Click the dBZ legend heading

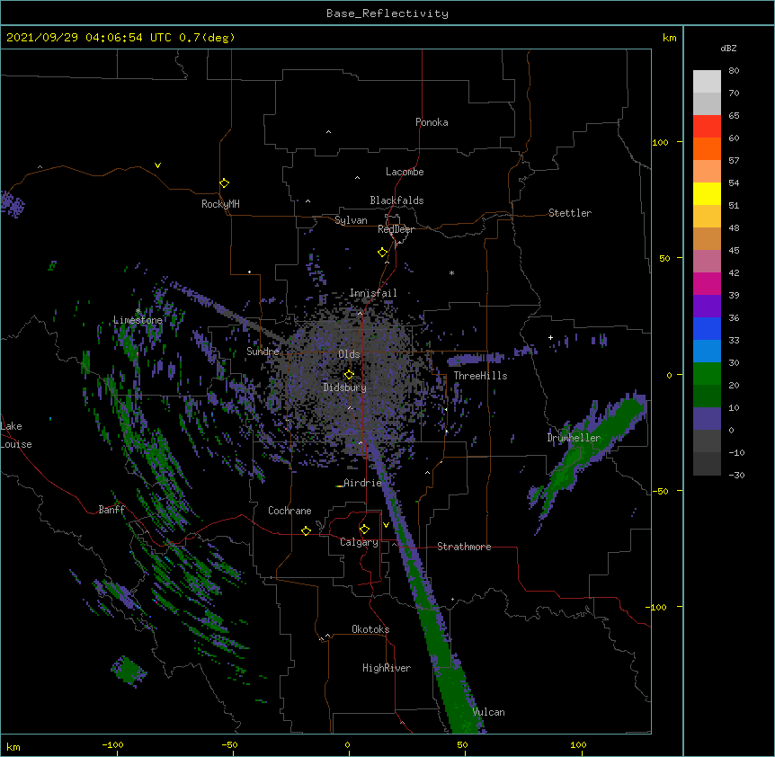(x=728, y=48)
